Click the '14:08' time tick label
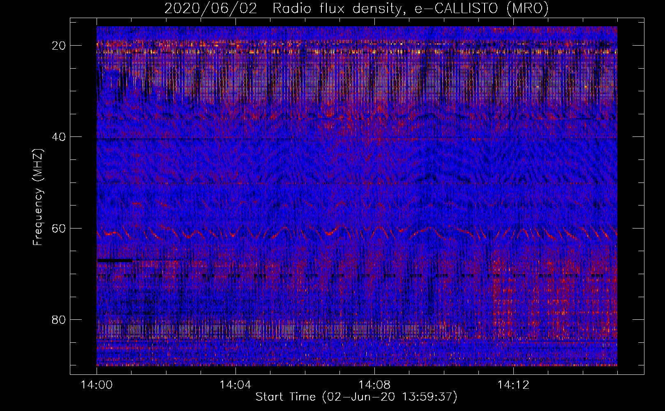 tap(374, 385)
